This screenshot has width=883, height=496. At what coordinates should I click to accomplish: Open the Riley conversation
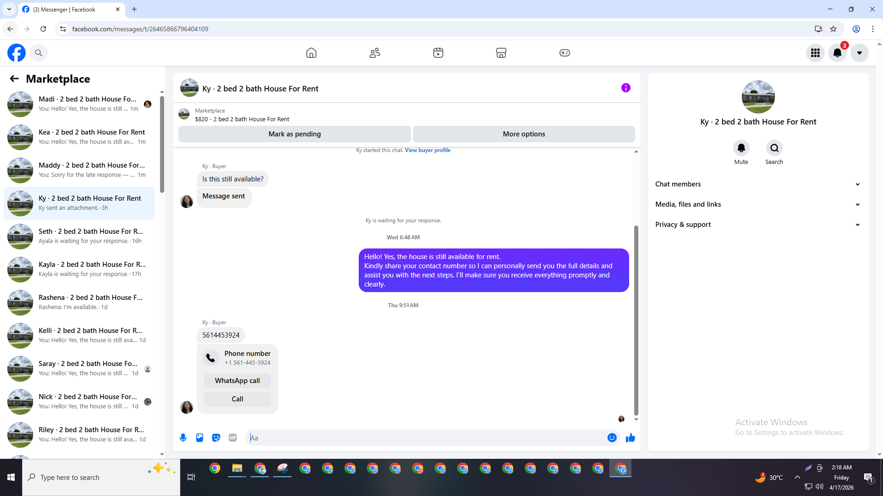point(79,434)
